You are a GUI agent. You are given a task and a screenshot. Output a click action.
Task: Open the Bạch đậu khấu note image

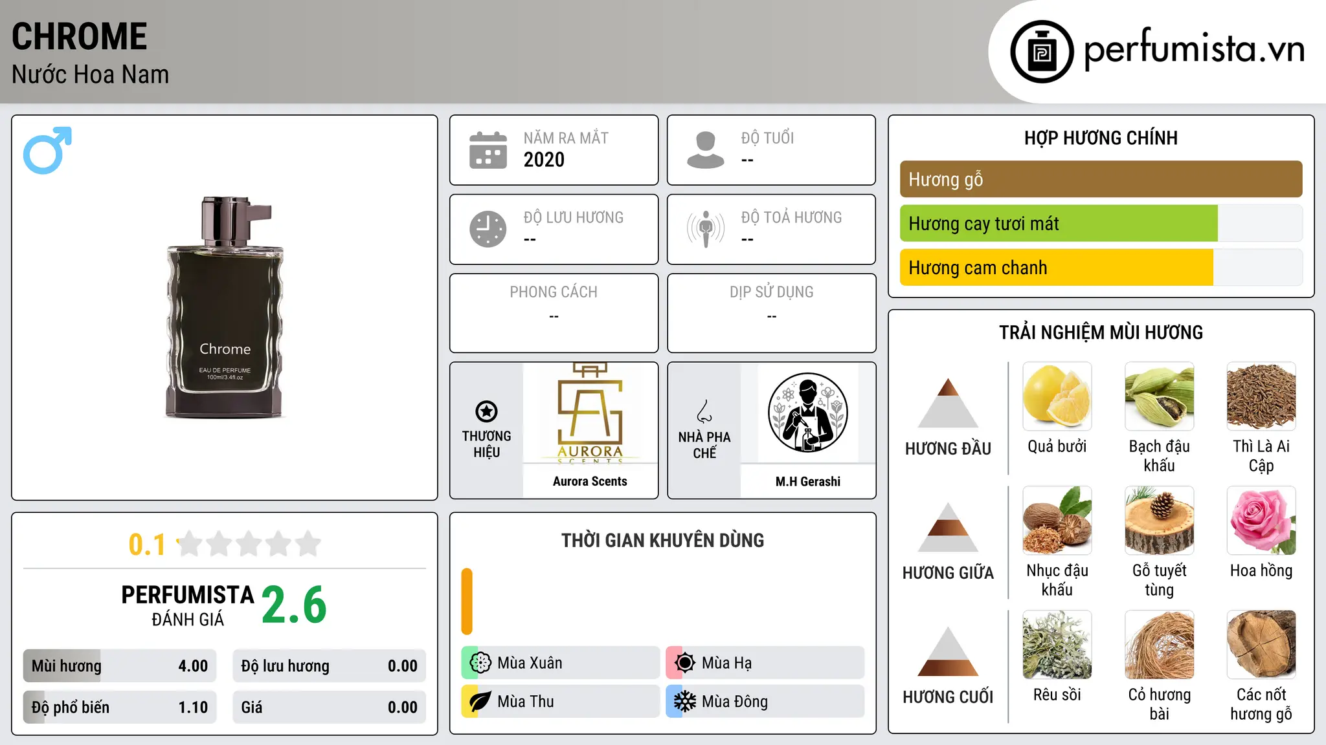point(1160,396)
